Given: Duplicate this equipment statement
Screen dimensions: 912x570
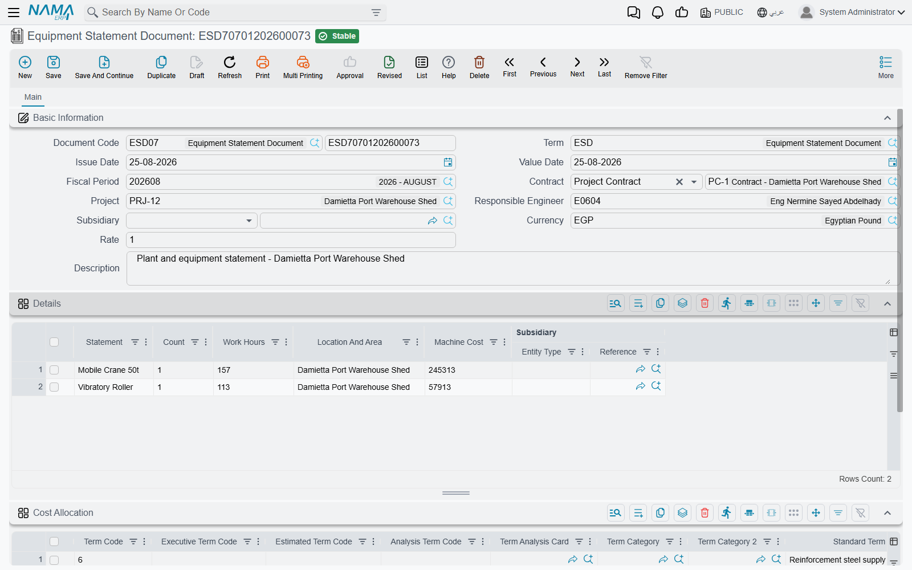Looking at the screenshot, I should click(x=161, y=67).
